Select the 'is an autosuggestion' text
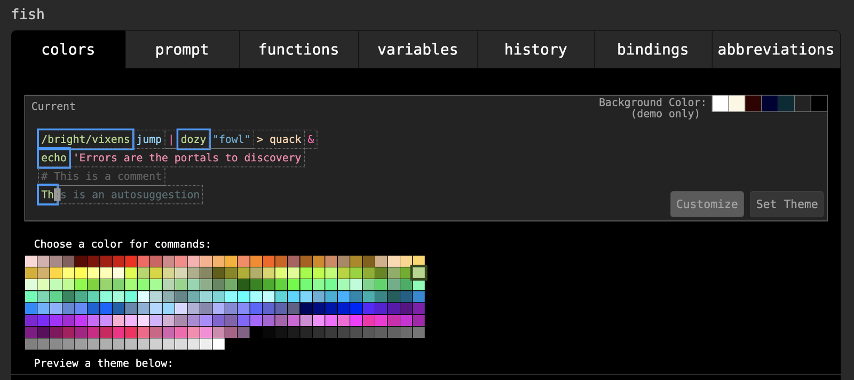The image size is (854, 380). (x=131, y=195)
